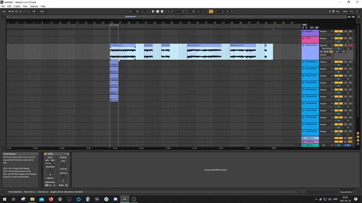Toggle the Utility DC filter button
This screenshot has width=362, height=203.
coord(67,186)
